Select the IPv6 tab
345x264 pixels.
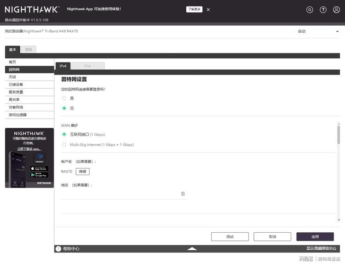(x=88, y=66)
